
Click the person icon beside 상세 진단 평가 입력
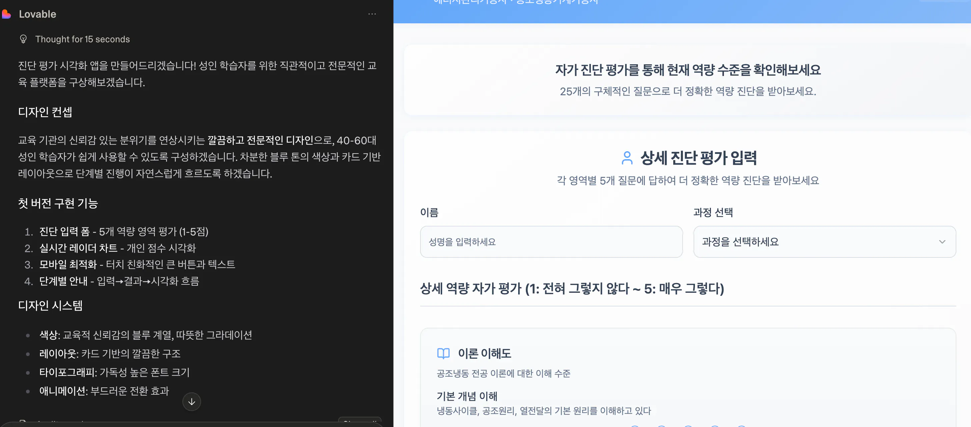point(627,158)
